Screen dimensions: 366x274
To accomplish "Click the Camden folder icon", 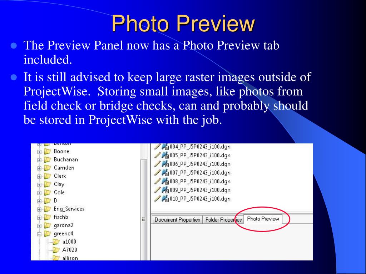I will tap(48, 168).
